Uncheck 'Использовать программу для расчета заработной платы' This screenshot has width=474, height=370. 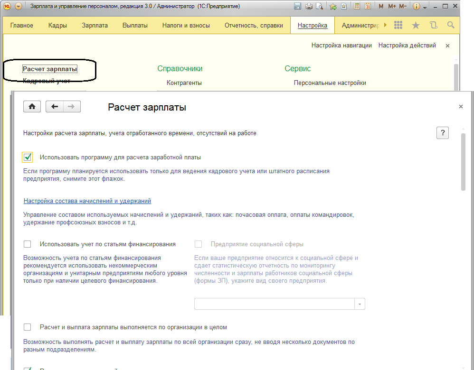pos(28,157)
